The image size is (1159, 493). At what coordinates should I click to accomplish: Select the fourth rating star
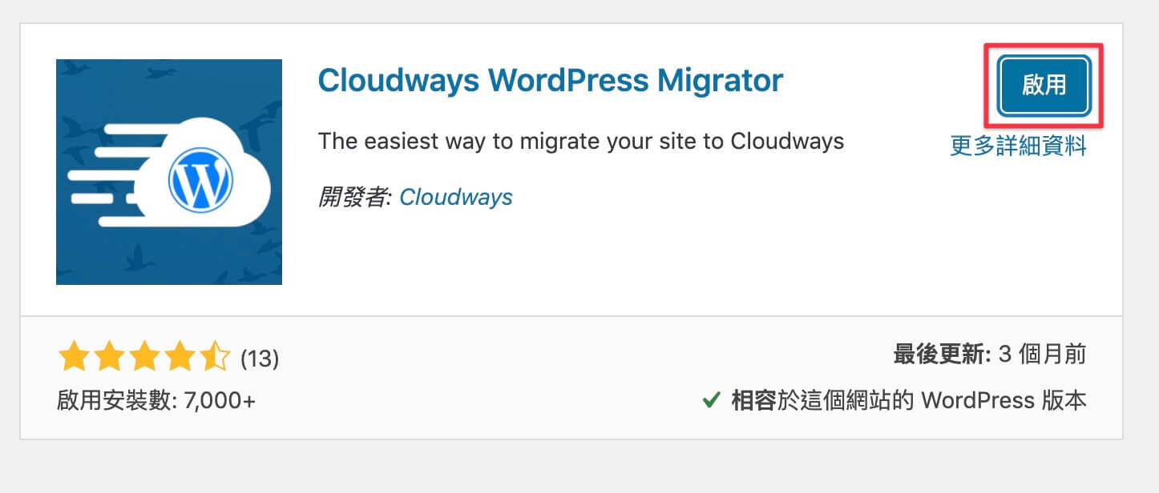tap(180, 358)
